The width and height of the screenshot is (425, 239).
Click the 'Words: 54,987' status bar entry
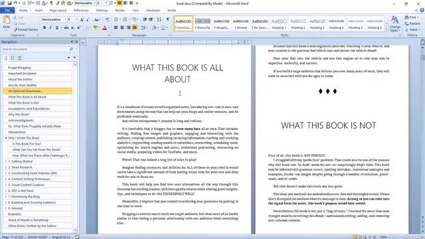pyautogui.click(x=37, y=237)
